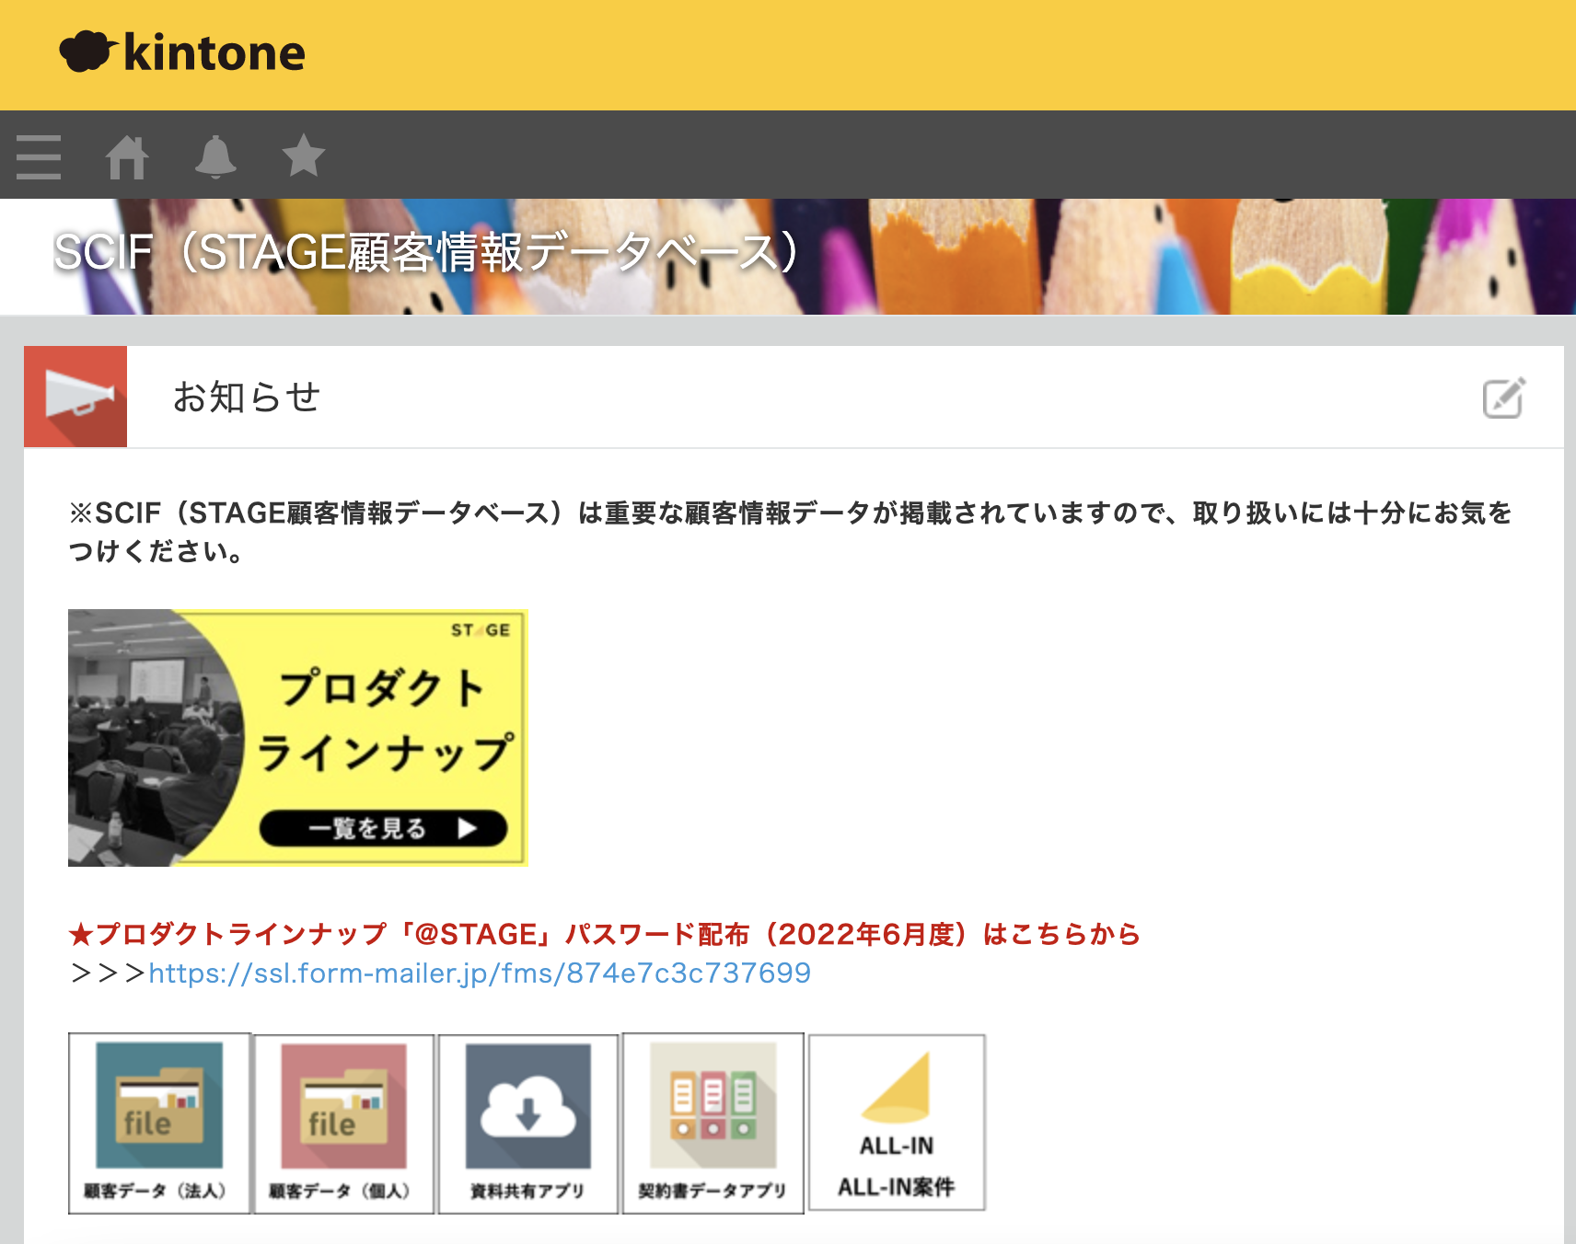Open the favorites star list
1576x1244 pixels.
(303, 155)
